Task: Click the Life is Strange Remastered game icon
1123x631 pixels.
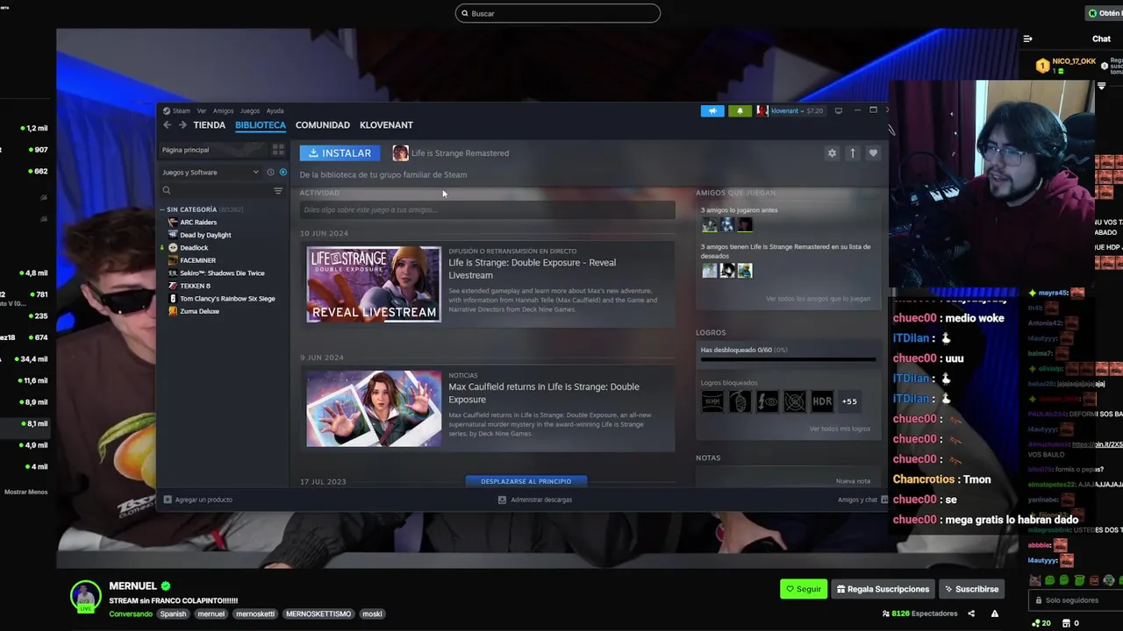Action: coord(400,153)
